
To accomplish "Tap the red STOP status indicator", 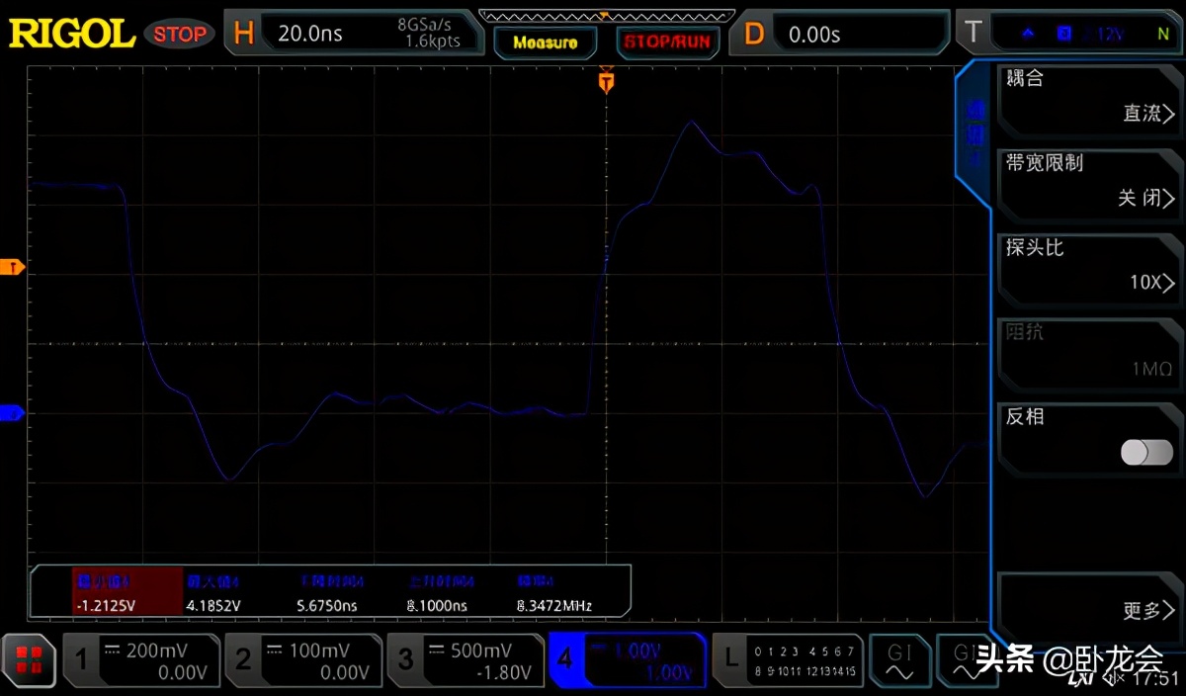I will click(x=179, y=34).
